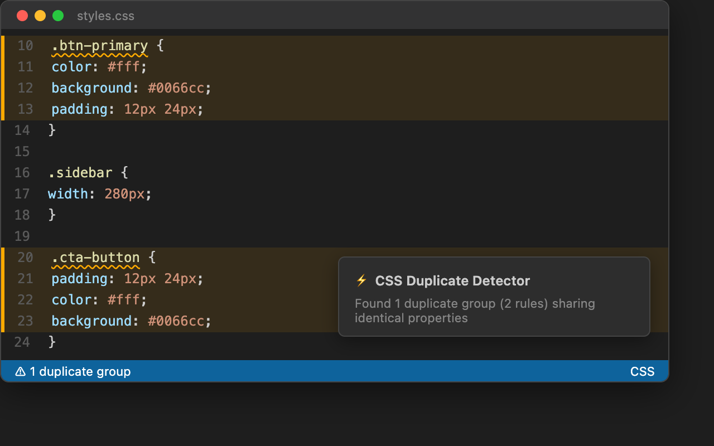Click the CSS Duplicate Detector popup title
Screen dimensions: 714x446
pos(453,280)
